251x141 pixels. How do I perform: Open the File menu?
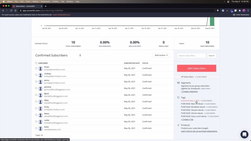point(16,1)
